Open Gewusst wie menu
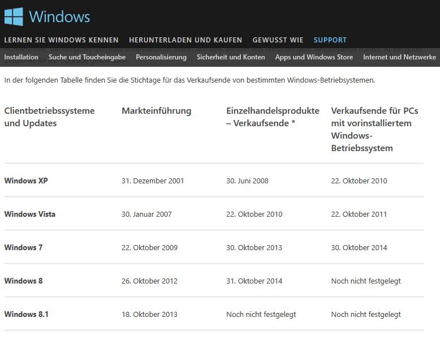The height and width of the screenshot is (339, 440). point(278,40)
